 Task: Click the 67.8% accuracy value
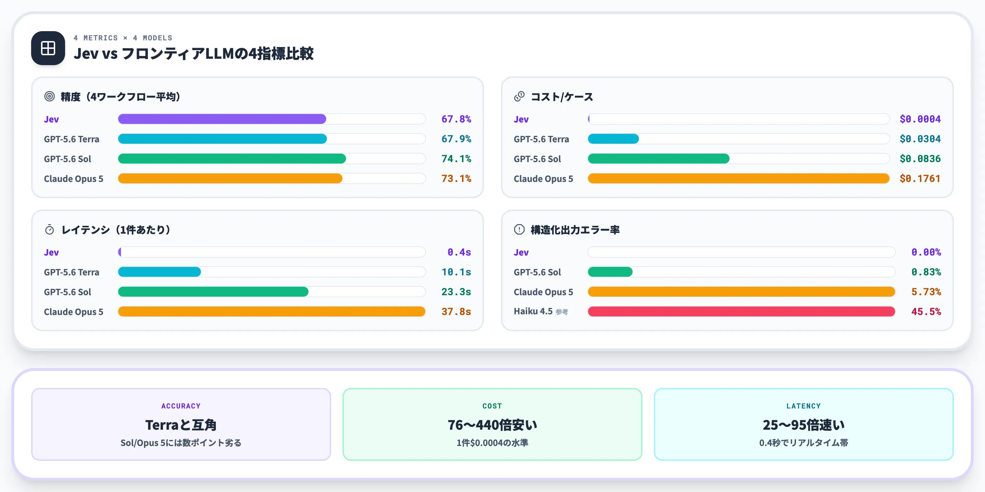pos(456,119)
